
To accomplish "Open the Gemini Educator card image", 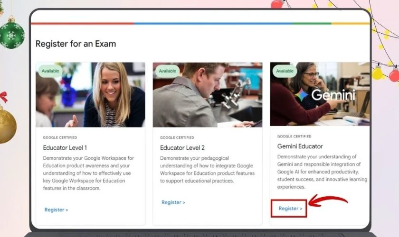I will point(320,94).
